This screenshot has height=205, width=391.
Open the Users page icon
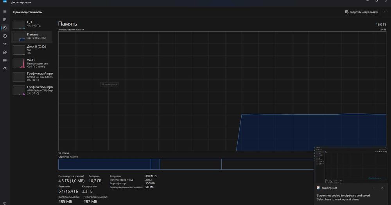pyautogui.click(x=5, y=52)
